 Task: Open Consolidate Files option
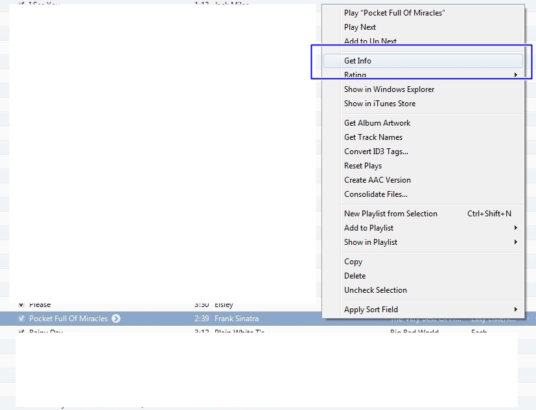click(423, 194)
